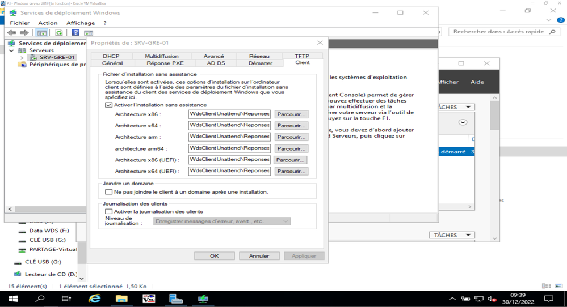Click the Appliquer button
Viewport: 567px width, 307px height.
click(304, 256)
